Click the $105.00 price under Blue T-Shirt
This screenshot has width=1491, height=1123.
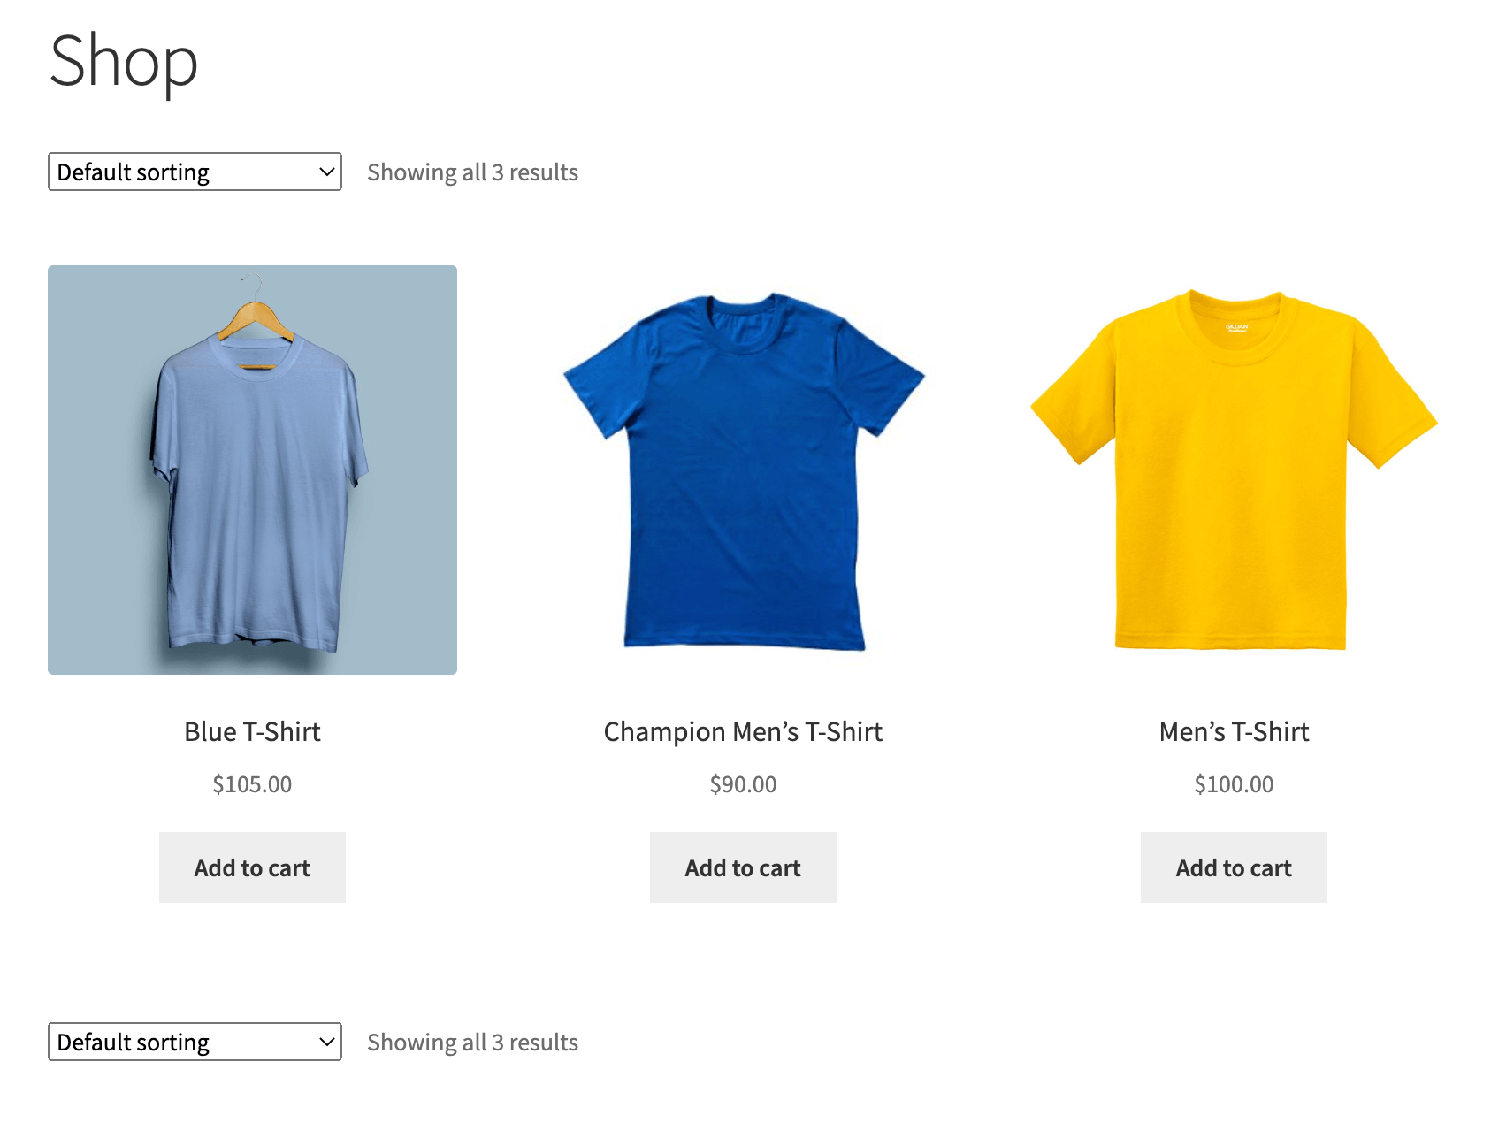pyautogui.click(x=252, y=783)
